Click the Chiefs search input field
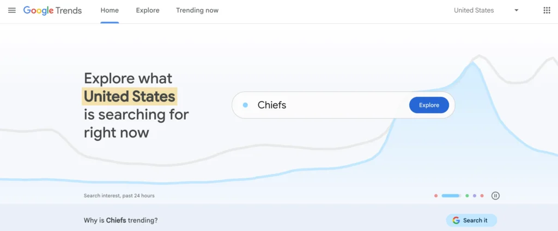Viewport: 558px width, 231px height. tap(327, 105)
